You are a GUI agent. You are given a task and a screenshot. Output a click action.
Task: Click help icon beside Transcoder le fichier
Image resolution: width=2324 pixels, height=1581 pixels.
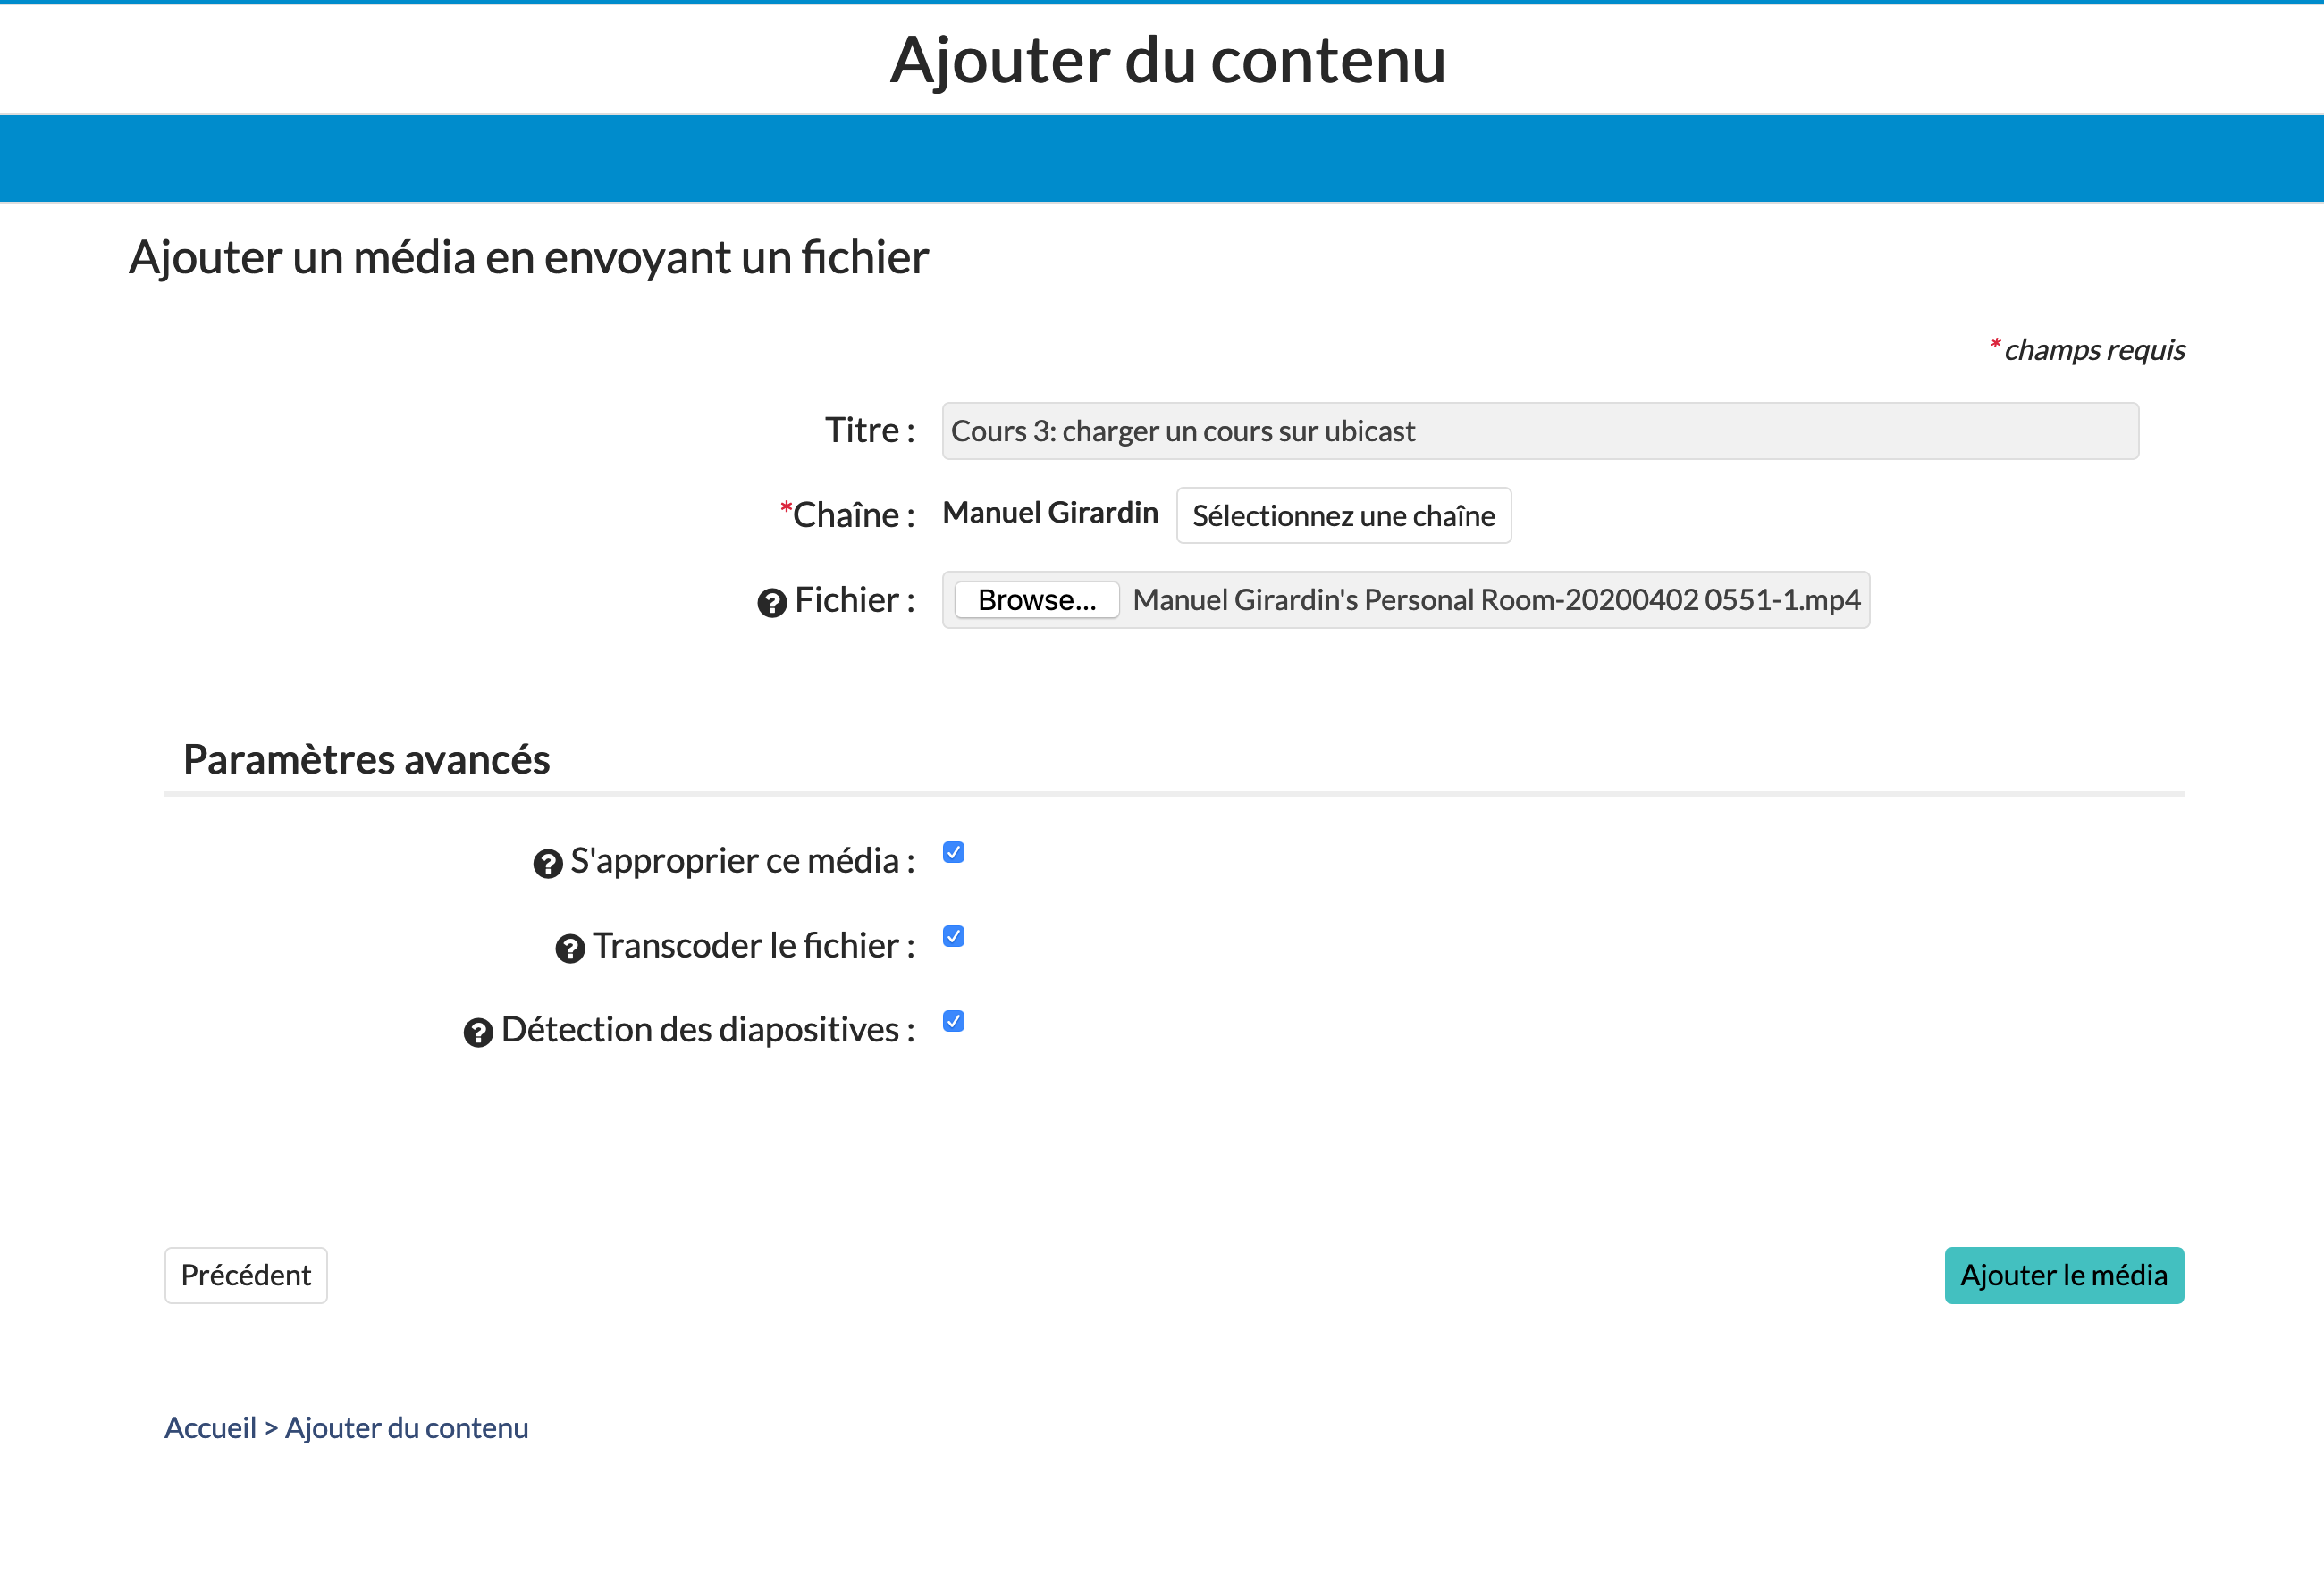(x=570, y=949)
